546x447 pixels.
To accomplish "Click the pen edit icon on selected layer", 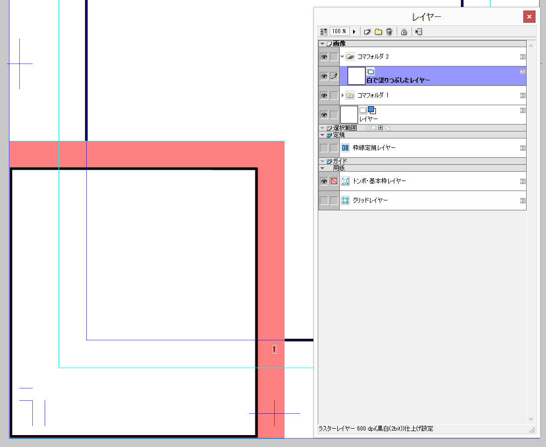I will tap(334, 76).
